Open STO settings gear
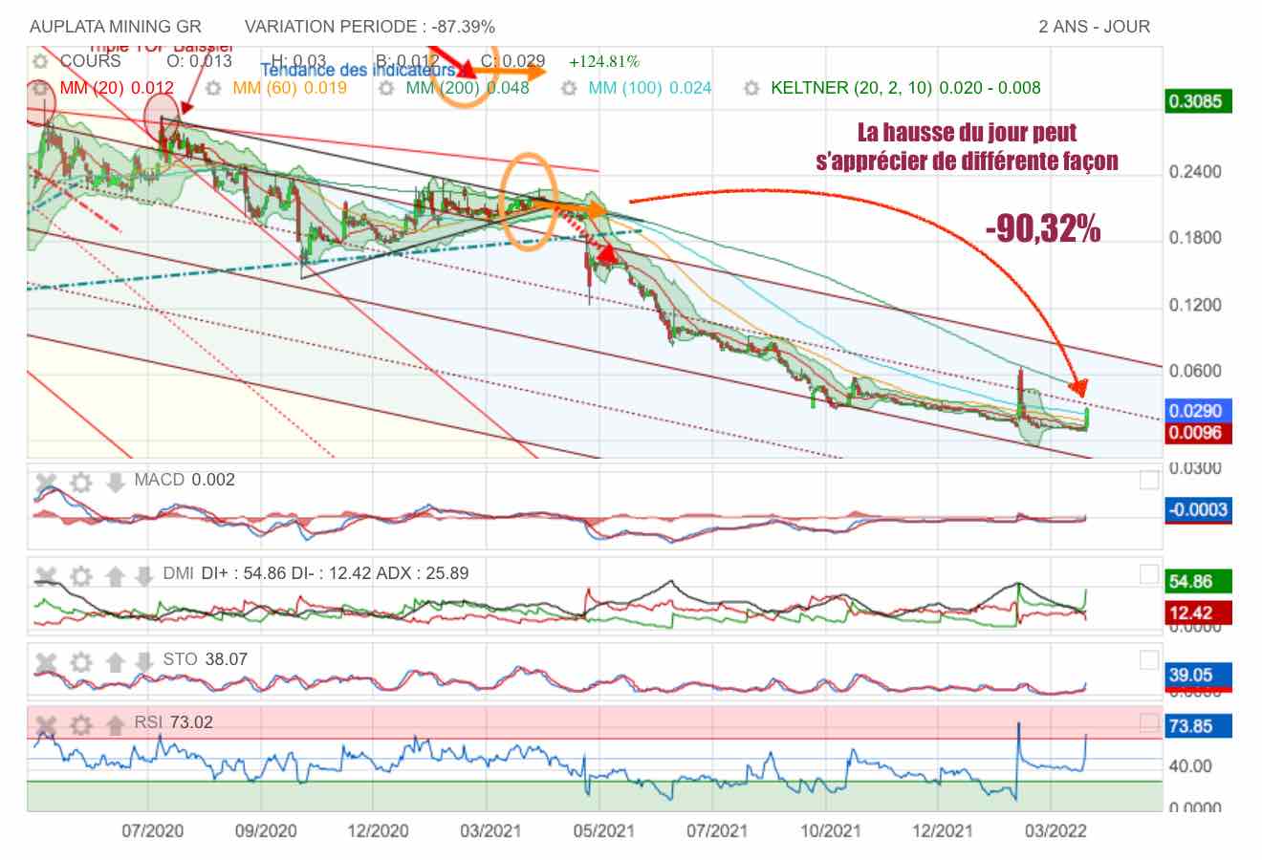This screenshot has height=860, width=1262. pos(81,660)
